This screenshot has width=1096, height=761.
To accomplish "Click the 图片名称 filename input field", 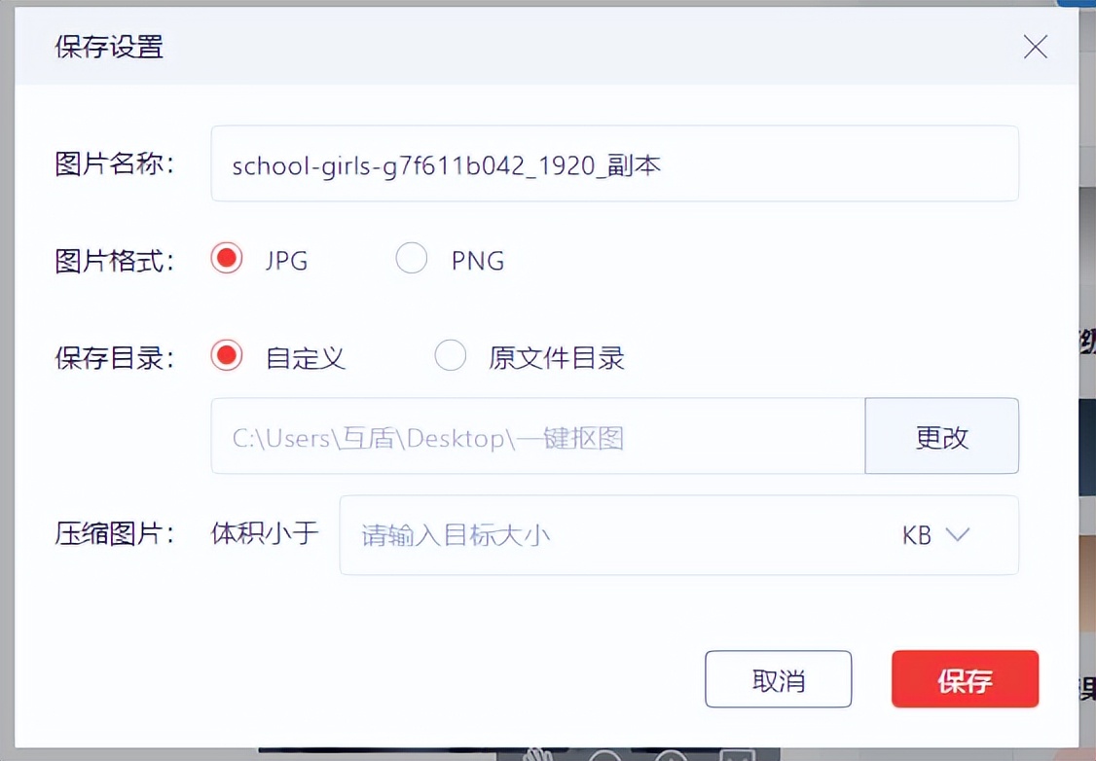I will pyautogui.click(x=613, y=163).
